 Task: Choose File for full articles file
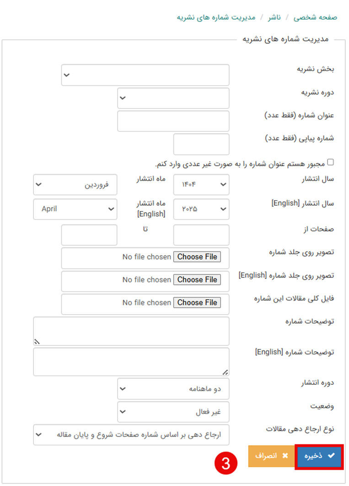pos(197,303)
